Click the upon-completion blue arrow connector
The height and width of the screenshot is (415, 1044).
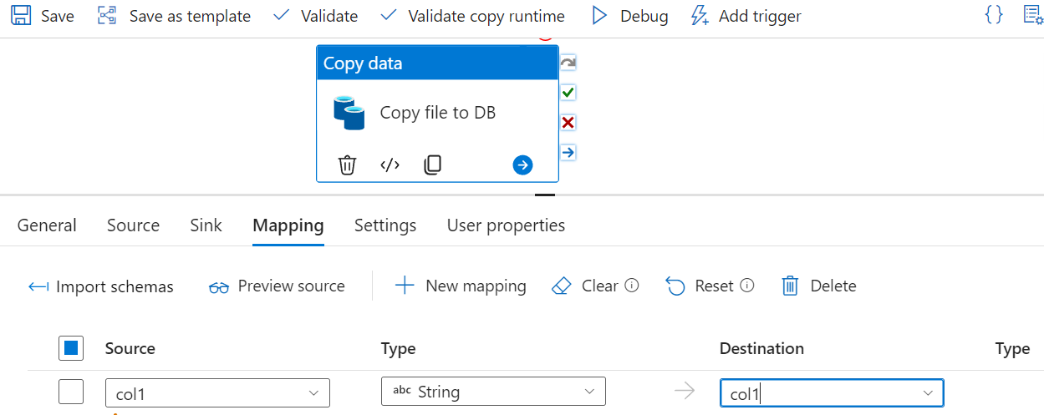568,153
